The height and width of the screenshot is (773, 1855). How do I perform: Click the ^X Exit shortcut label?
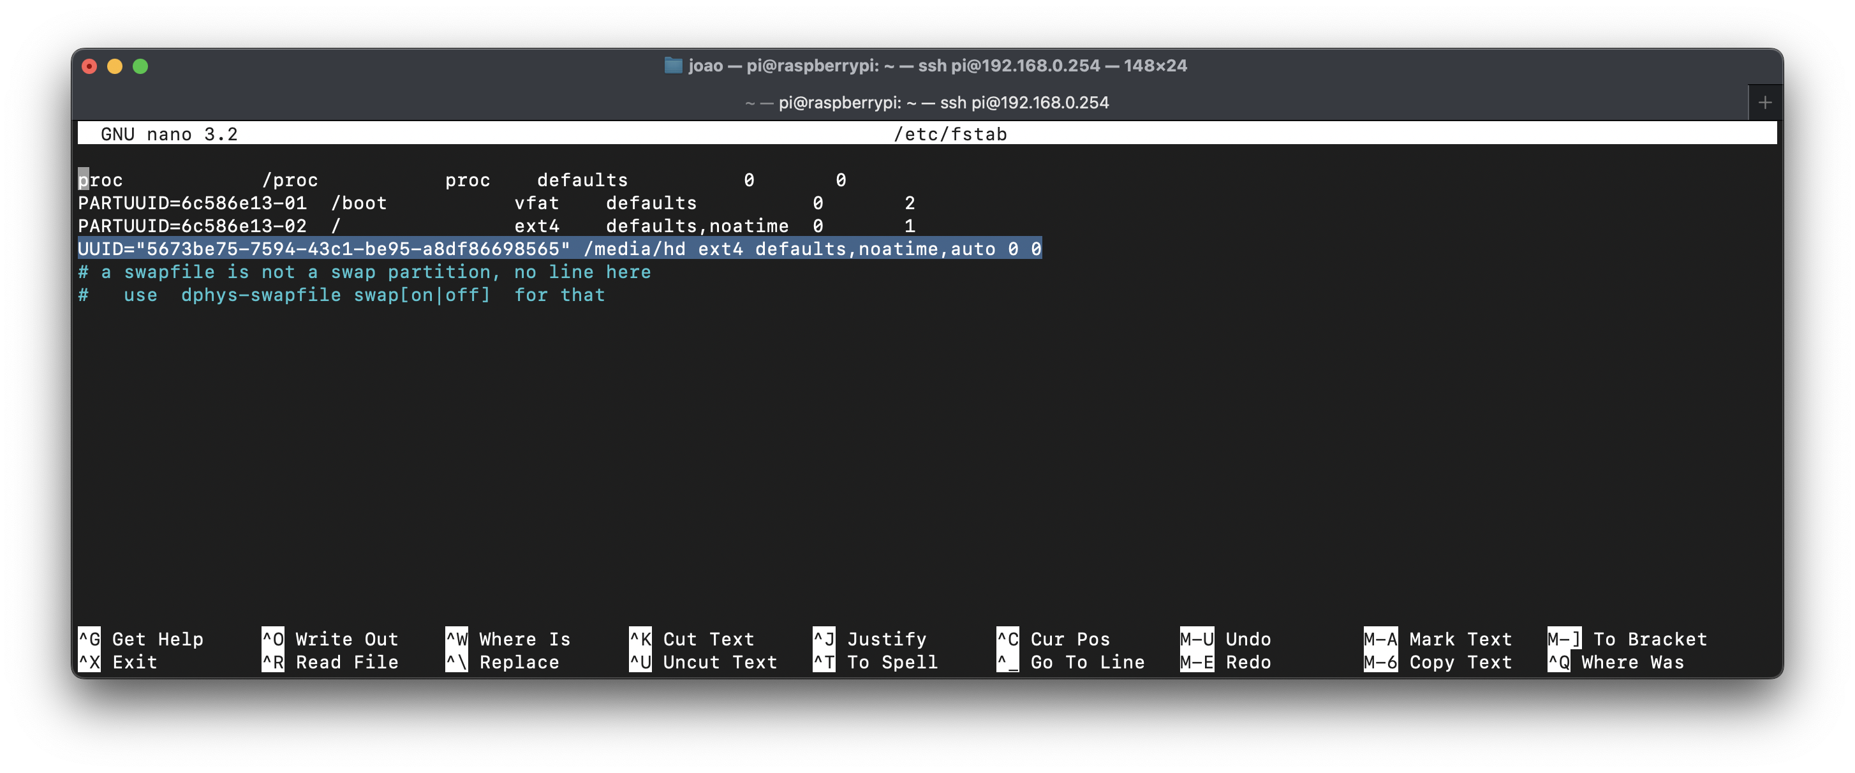[119, 661]
